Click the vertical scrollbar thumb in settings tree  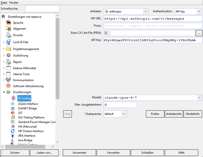[x=57, y=59]
